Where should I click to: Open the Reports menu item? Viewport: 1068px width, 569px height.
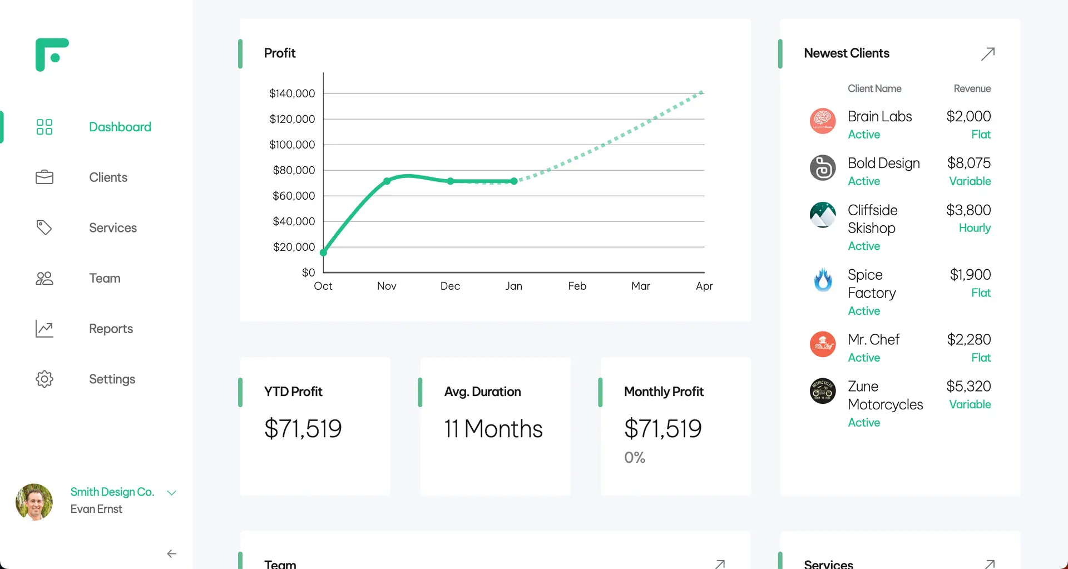click(111, 329)
